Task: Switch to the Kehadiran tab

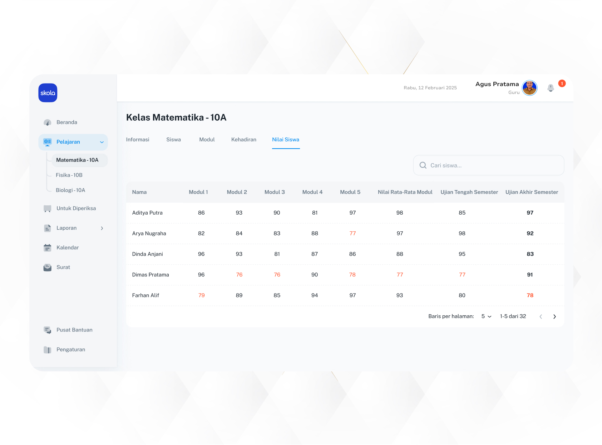Action: (243, 140)
